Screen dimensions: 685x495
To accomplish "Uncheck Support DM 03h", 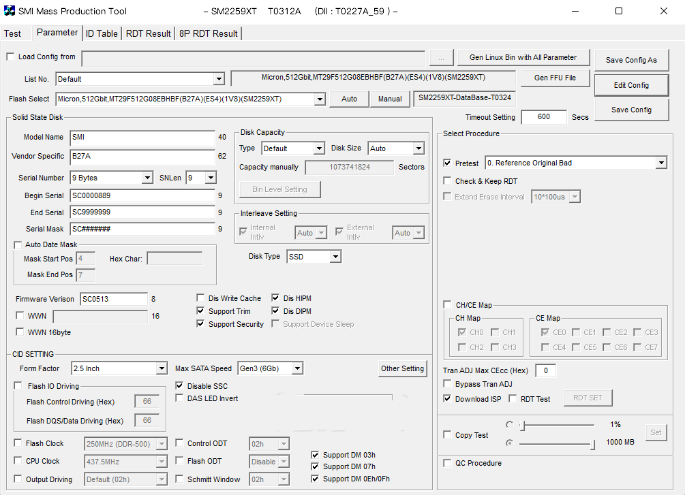I will pos(315,455).
